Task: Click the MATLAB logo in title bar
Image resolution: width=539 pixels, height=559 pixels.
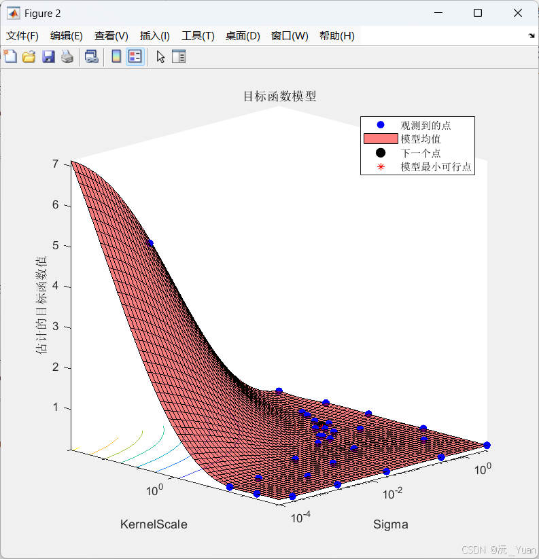Action: [14, 14]
